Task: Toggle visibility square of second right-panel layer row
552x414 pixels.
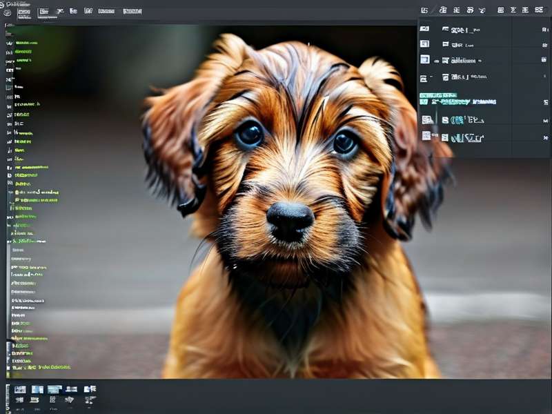Action: (424, 43)
